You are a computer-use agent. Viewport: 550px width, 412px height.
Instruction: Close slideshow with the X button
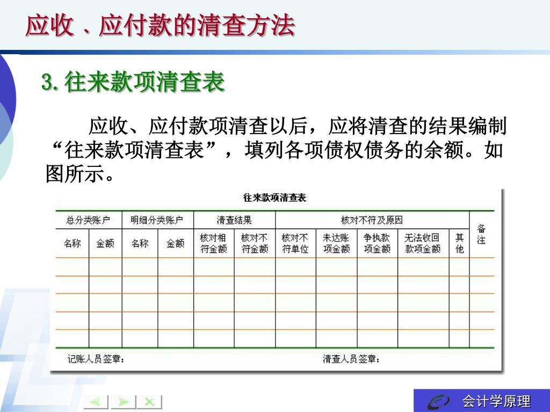click(x=150, y=401)
